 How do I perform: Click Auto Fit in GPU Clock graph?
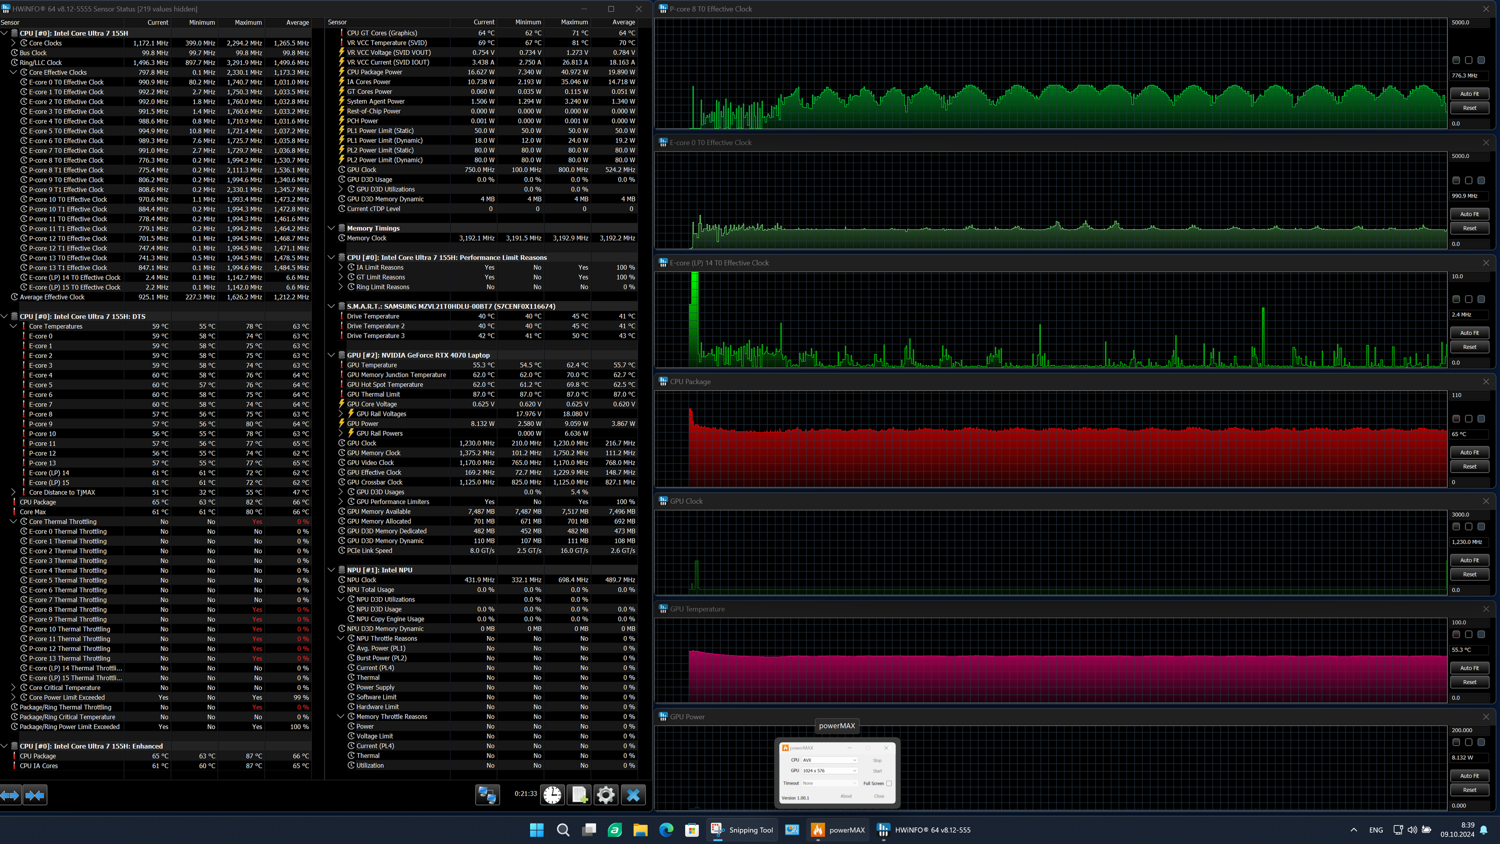pyautogui.click(x=1469, y=560)
